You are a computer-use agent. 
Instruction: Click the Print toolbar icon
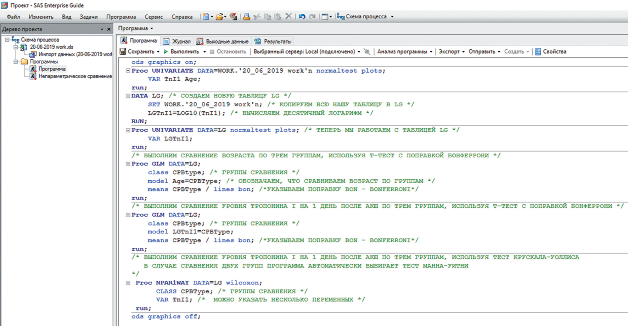pos(247,16)
